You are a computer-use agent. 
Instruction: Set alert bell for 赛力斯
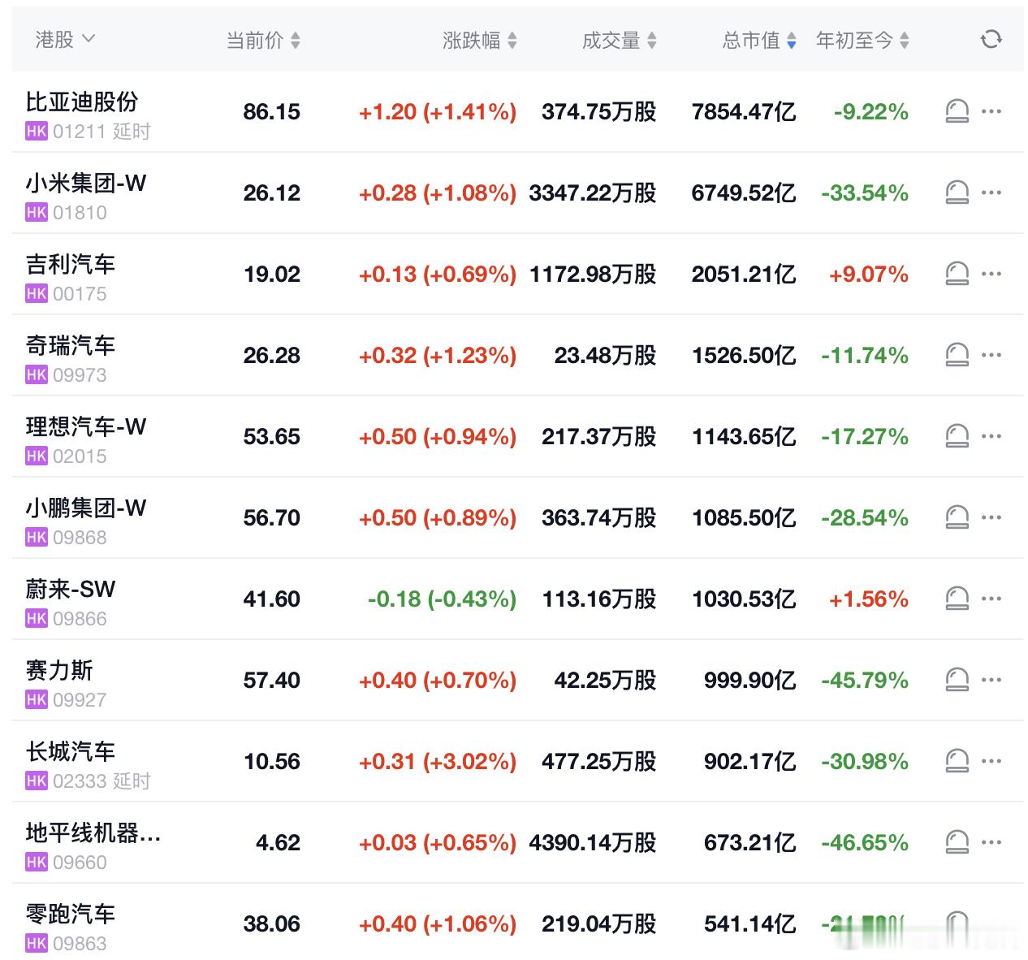tap(957, 680)
